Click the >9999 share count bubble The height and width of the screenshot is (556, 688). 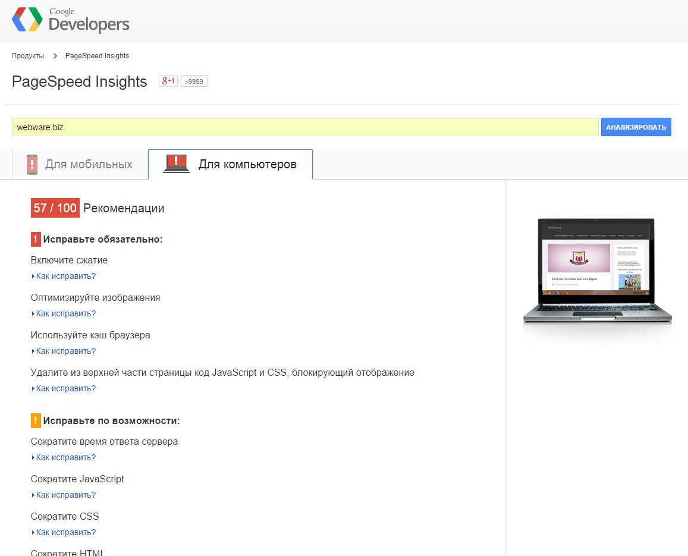194,81
